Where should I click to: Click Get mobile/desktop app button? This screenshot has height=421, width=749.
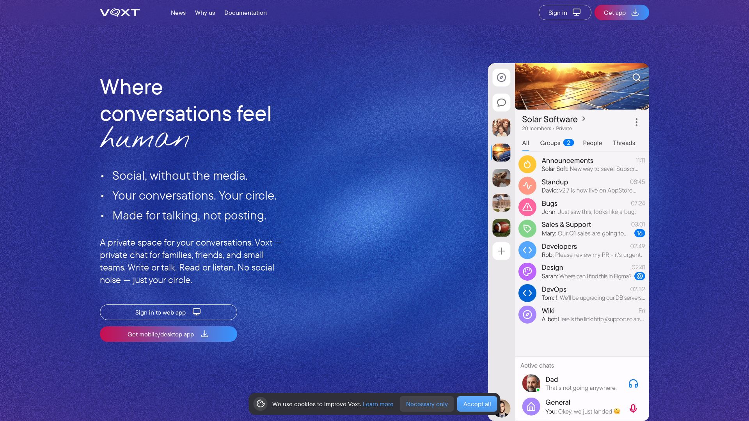(169, 334)
